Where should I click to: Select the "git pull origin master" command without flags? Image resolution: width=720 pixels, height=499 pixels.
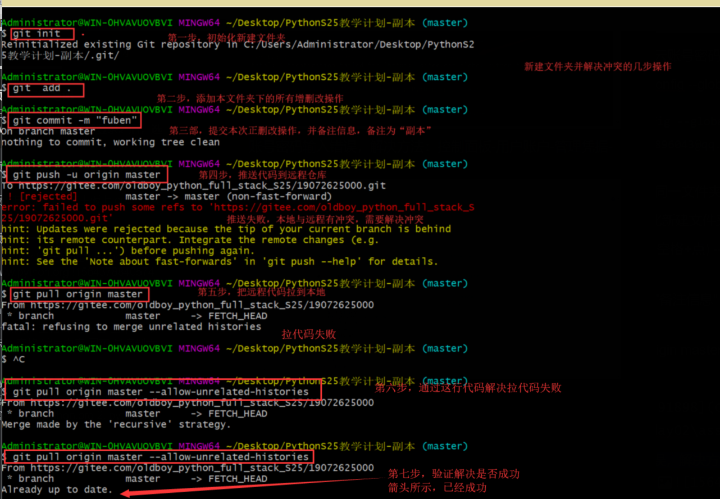(78, 294)
